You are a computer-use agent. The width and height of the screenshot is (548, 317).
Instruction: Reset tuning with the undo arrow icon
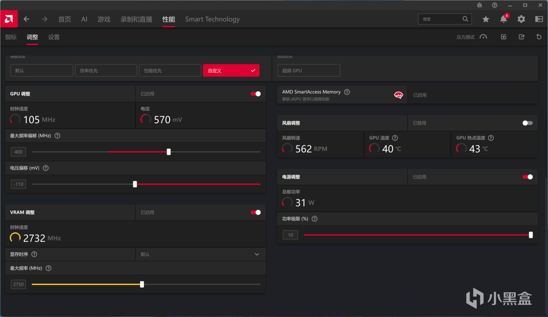click(x=539, y=37)
